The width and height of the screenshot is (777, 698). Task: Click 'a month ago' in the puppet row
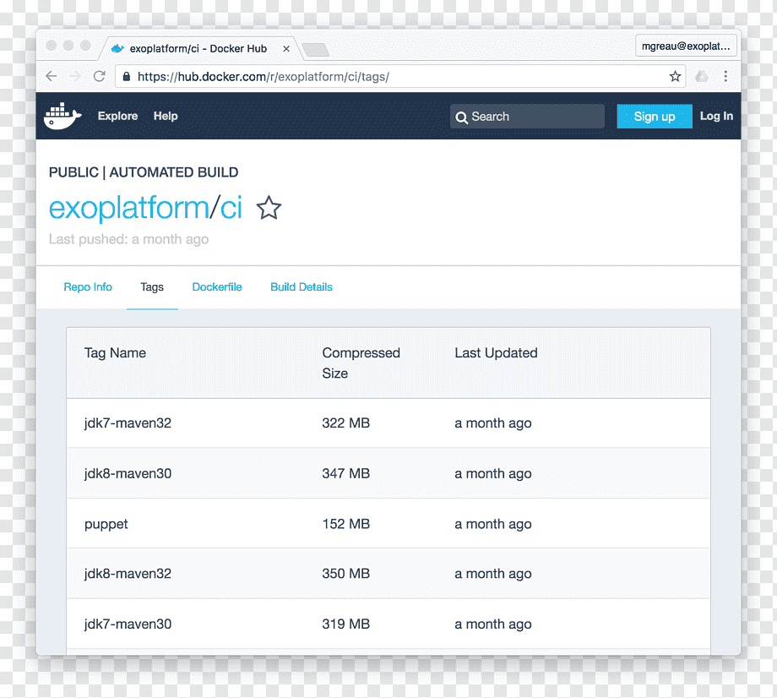point(493,525)
